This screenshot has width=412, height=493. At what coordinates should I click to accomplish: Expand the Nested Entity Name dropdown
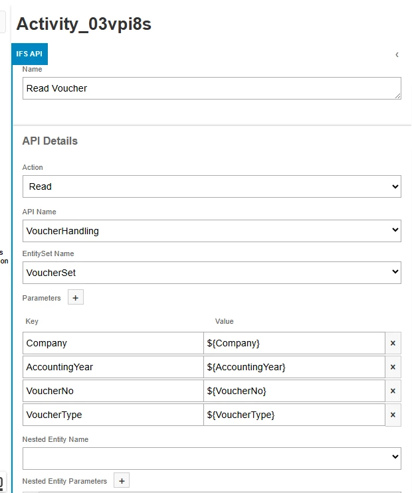pyautogui.click(x=211, y=458)
